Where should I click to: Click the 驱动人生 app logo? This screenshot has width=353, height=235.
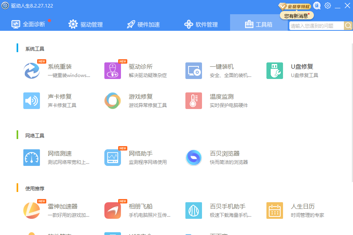point(5,6)
